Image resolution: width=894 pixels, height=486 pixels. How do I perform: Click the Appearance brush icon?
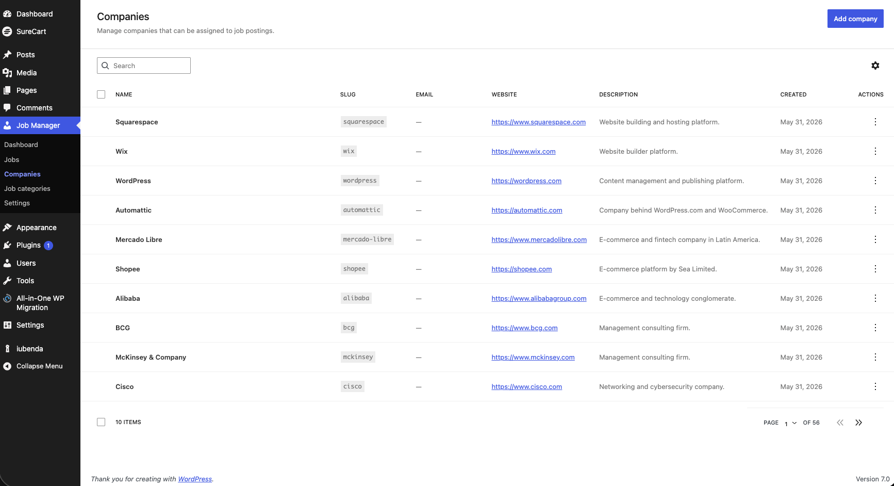tap(7, 228)
